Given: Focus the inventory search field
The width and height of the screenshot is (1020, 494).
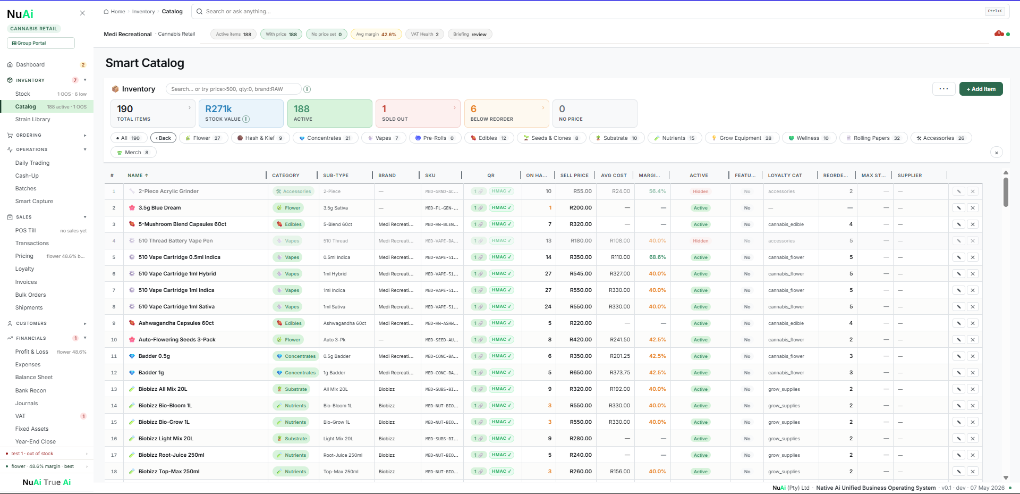Looking at the screenshot, I should [233, 89].
